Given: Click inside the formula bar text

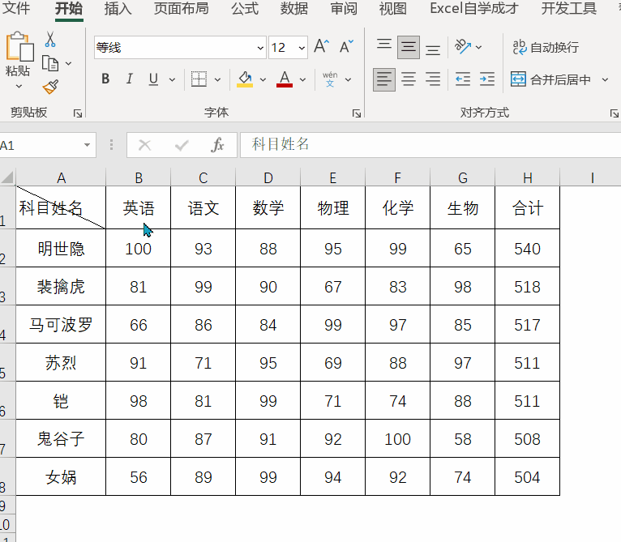Looking at the screenshot, I should click(x=281, y=144).
